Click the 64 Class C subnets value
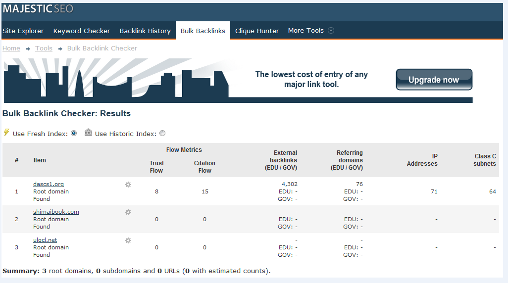Image resolution: width=508 pixels, height=283 pixels. coord(493,191)
